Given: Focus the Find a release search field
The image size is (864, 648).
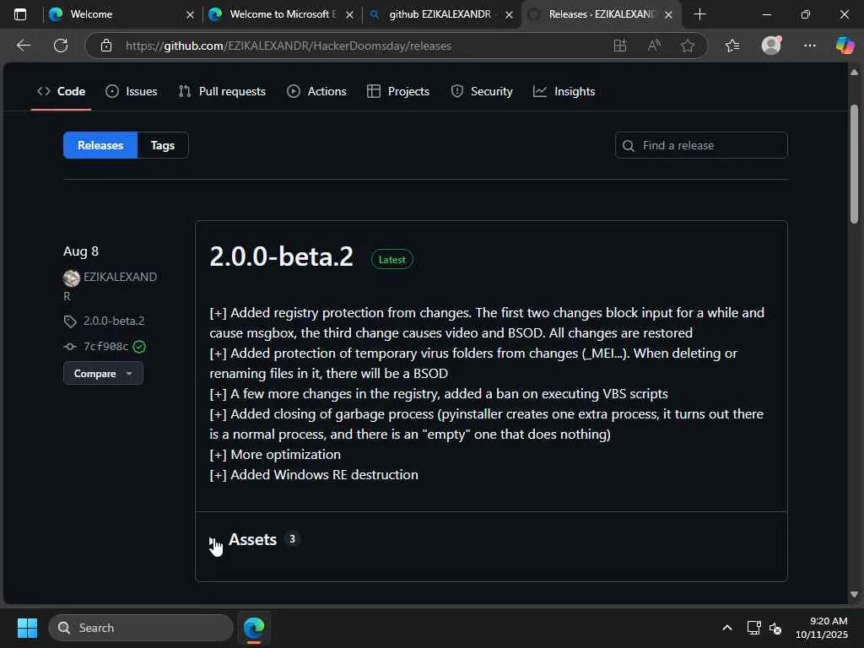Looking at the screenshot, I should (x=701, y=145).
